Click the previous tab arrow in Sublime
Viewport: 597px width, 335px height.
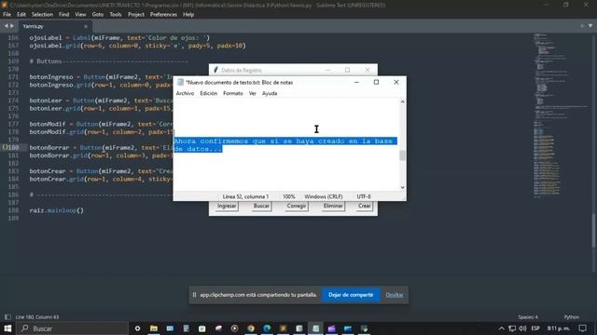point(7,26)
